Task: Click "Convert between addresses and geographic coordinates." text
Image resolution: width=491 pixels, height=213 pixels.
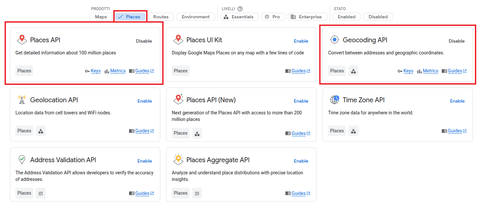Action: click(386, 53)
